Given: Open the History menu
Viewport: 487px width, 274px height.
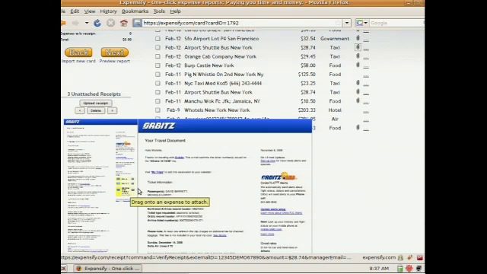Looking at the screenshot, I should [x=108, y=11].
